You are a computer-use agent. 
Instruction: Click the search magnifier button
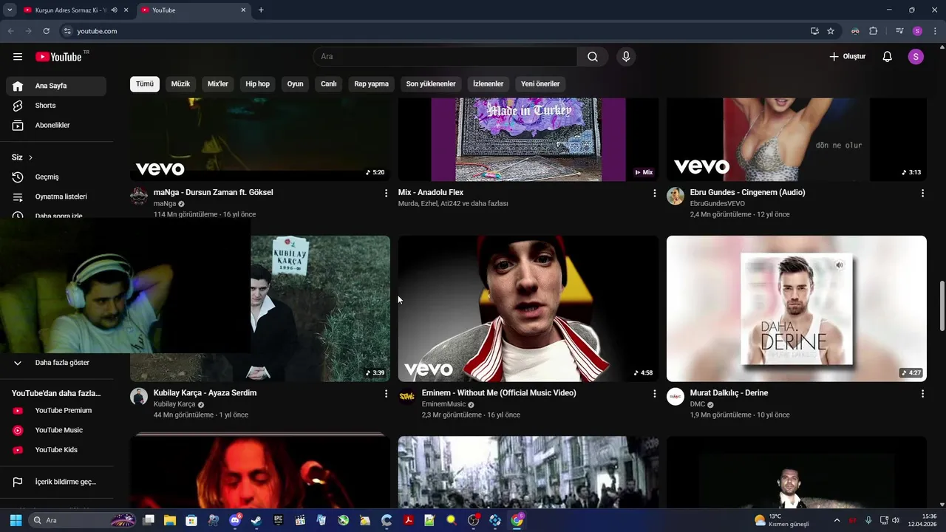click(x=593, y=57)
